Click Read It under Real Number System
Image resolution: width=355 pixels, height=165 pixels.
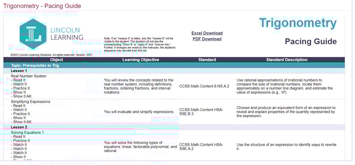click(x=19, y=80)
